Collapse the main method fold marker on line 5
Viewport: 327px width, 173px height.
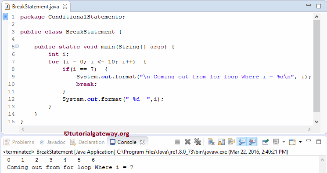tap(17, 46)
